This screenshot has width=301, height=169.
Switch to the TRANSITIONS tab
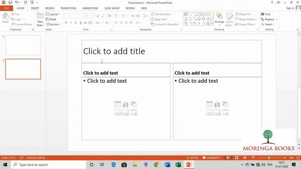(x=68, y=8)
